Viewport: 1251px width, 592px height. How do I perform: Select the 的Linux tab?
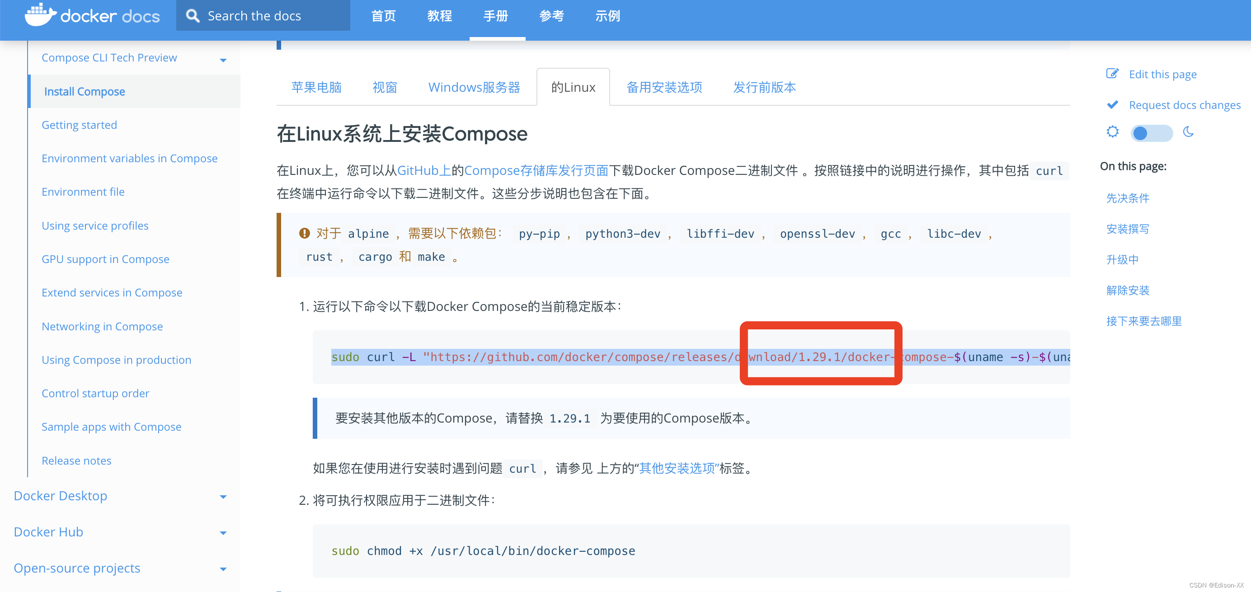573,87
